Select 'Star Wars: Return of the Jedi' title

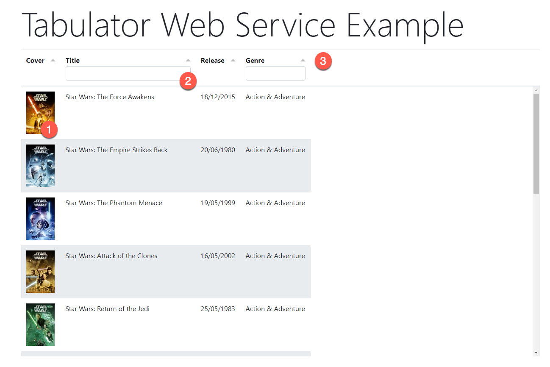pos(108,309)
